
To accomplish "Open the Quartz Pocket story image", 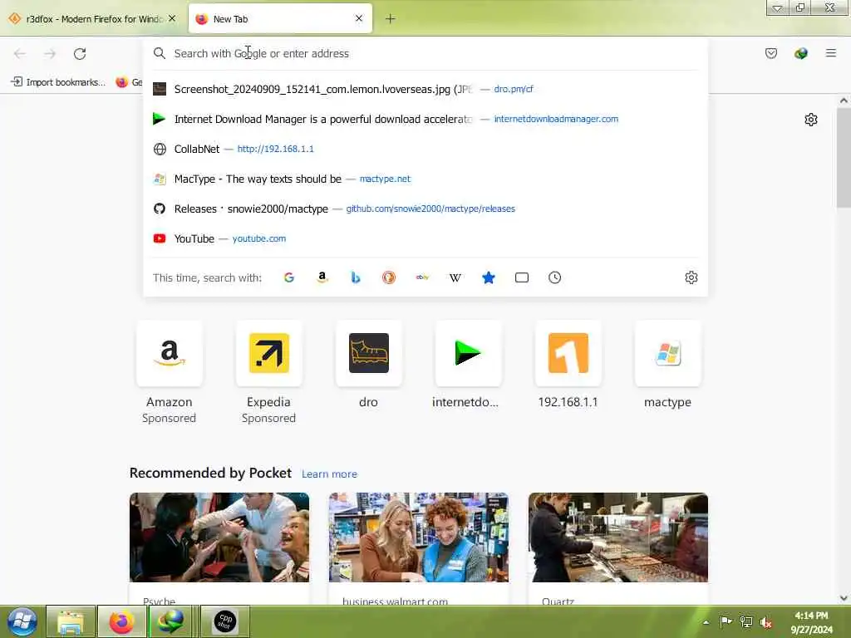I will click(618, 537).
